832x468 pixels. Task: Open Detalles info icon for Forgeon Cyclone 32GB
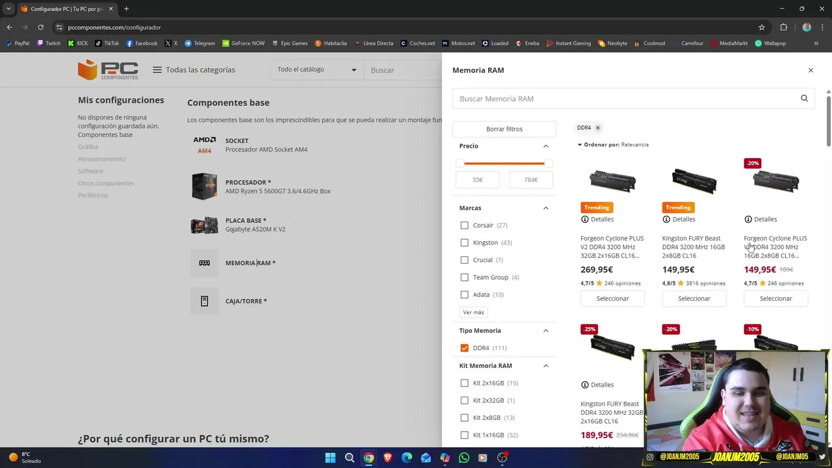click(x=584, y=220)
